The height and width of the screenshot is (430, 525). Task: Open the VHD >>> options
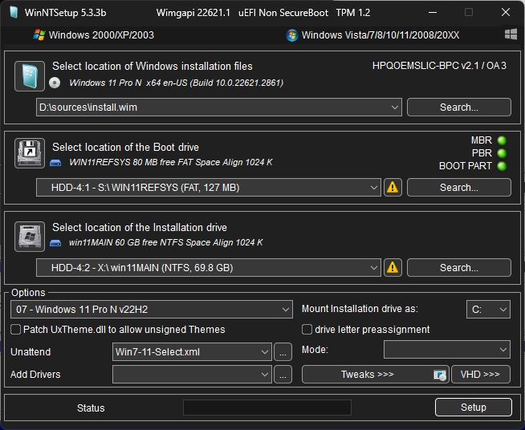coord(481,374)
